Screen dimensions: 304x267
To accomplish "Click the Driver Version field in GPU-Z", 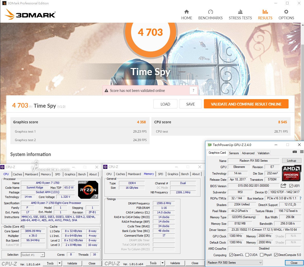I will [264, 230].
